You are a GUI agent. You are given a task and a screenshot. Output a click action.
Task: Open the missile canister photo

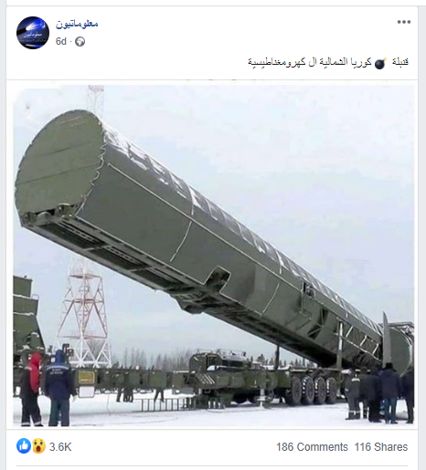tap(213, 256)
